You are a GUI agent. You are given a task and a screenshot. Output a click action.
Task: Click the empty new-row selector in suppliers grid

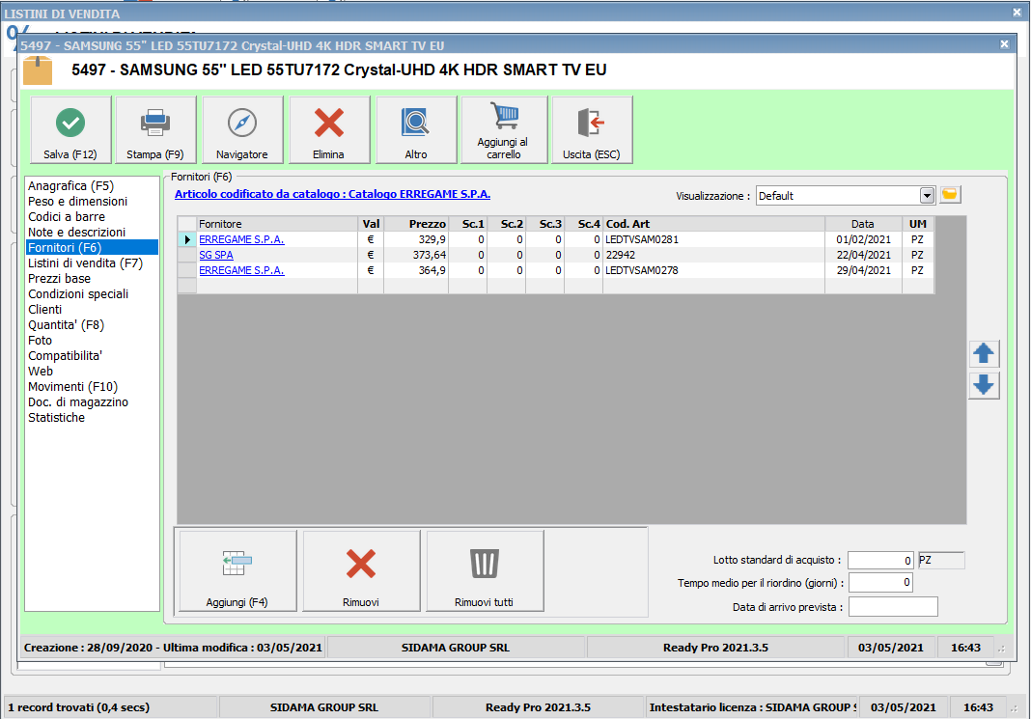tap(187, 286)
